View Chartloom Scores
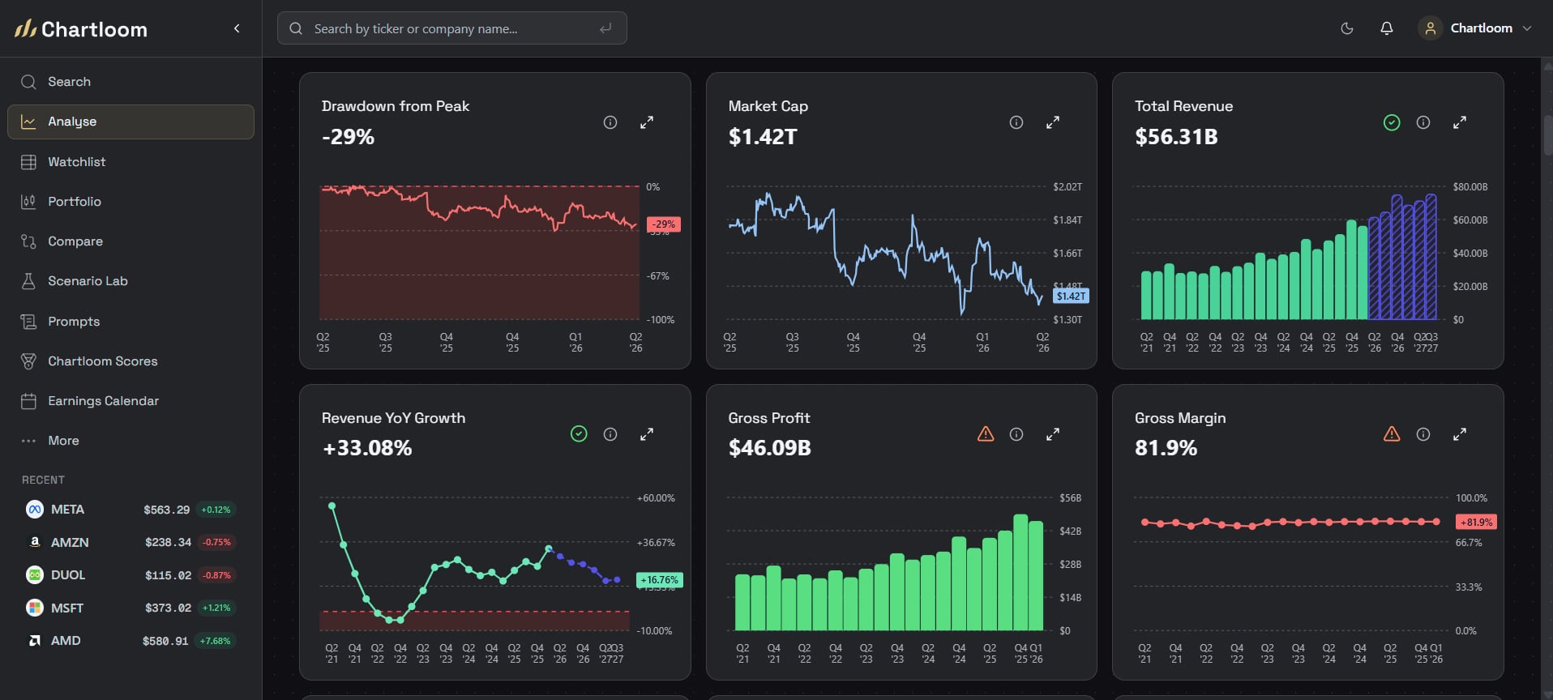This screenshot has height=700, width=1553. 130,361
